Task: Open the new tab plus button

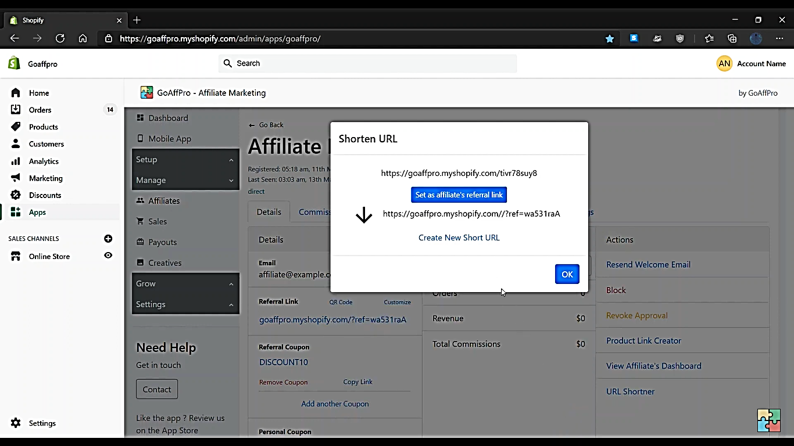Action: pyautogui.click(x=137, y=20)
